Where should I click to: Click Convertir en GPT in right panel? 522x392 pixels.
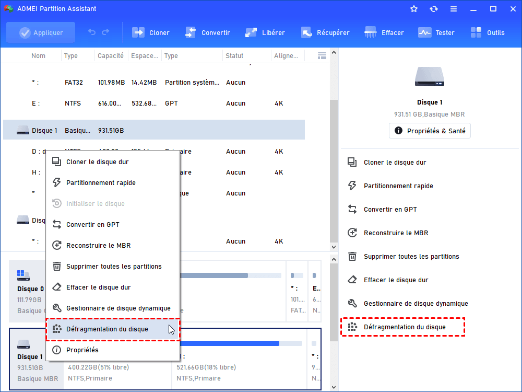point(390,210)
